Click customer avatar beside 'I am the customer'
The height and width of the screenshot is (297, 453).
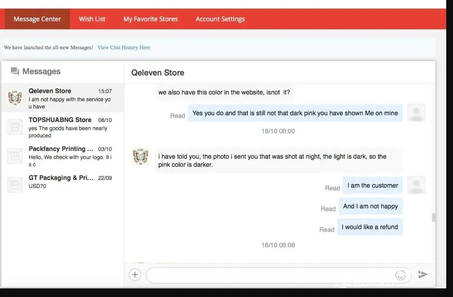pyautogui.click(x=416, y=185)
